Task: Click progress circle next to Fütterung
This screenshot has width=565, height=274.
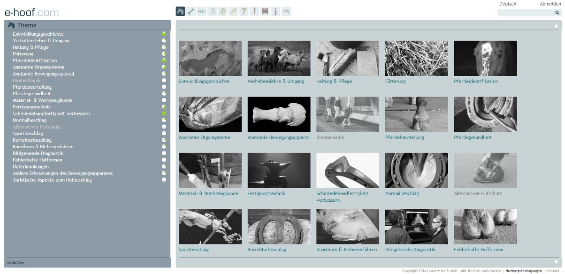Action: [x=164, y=54]
